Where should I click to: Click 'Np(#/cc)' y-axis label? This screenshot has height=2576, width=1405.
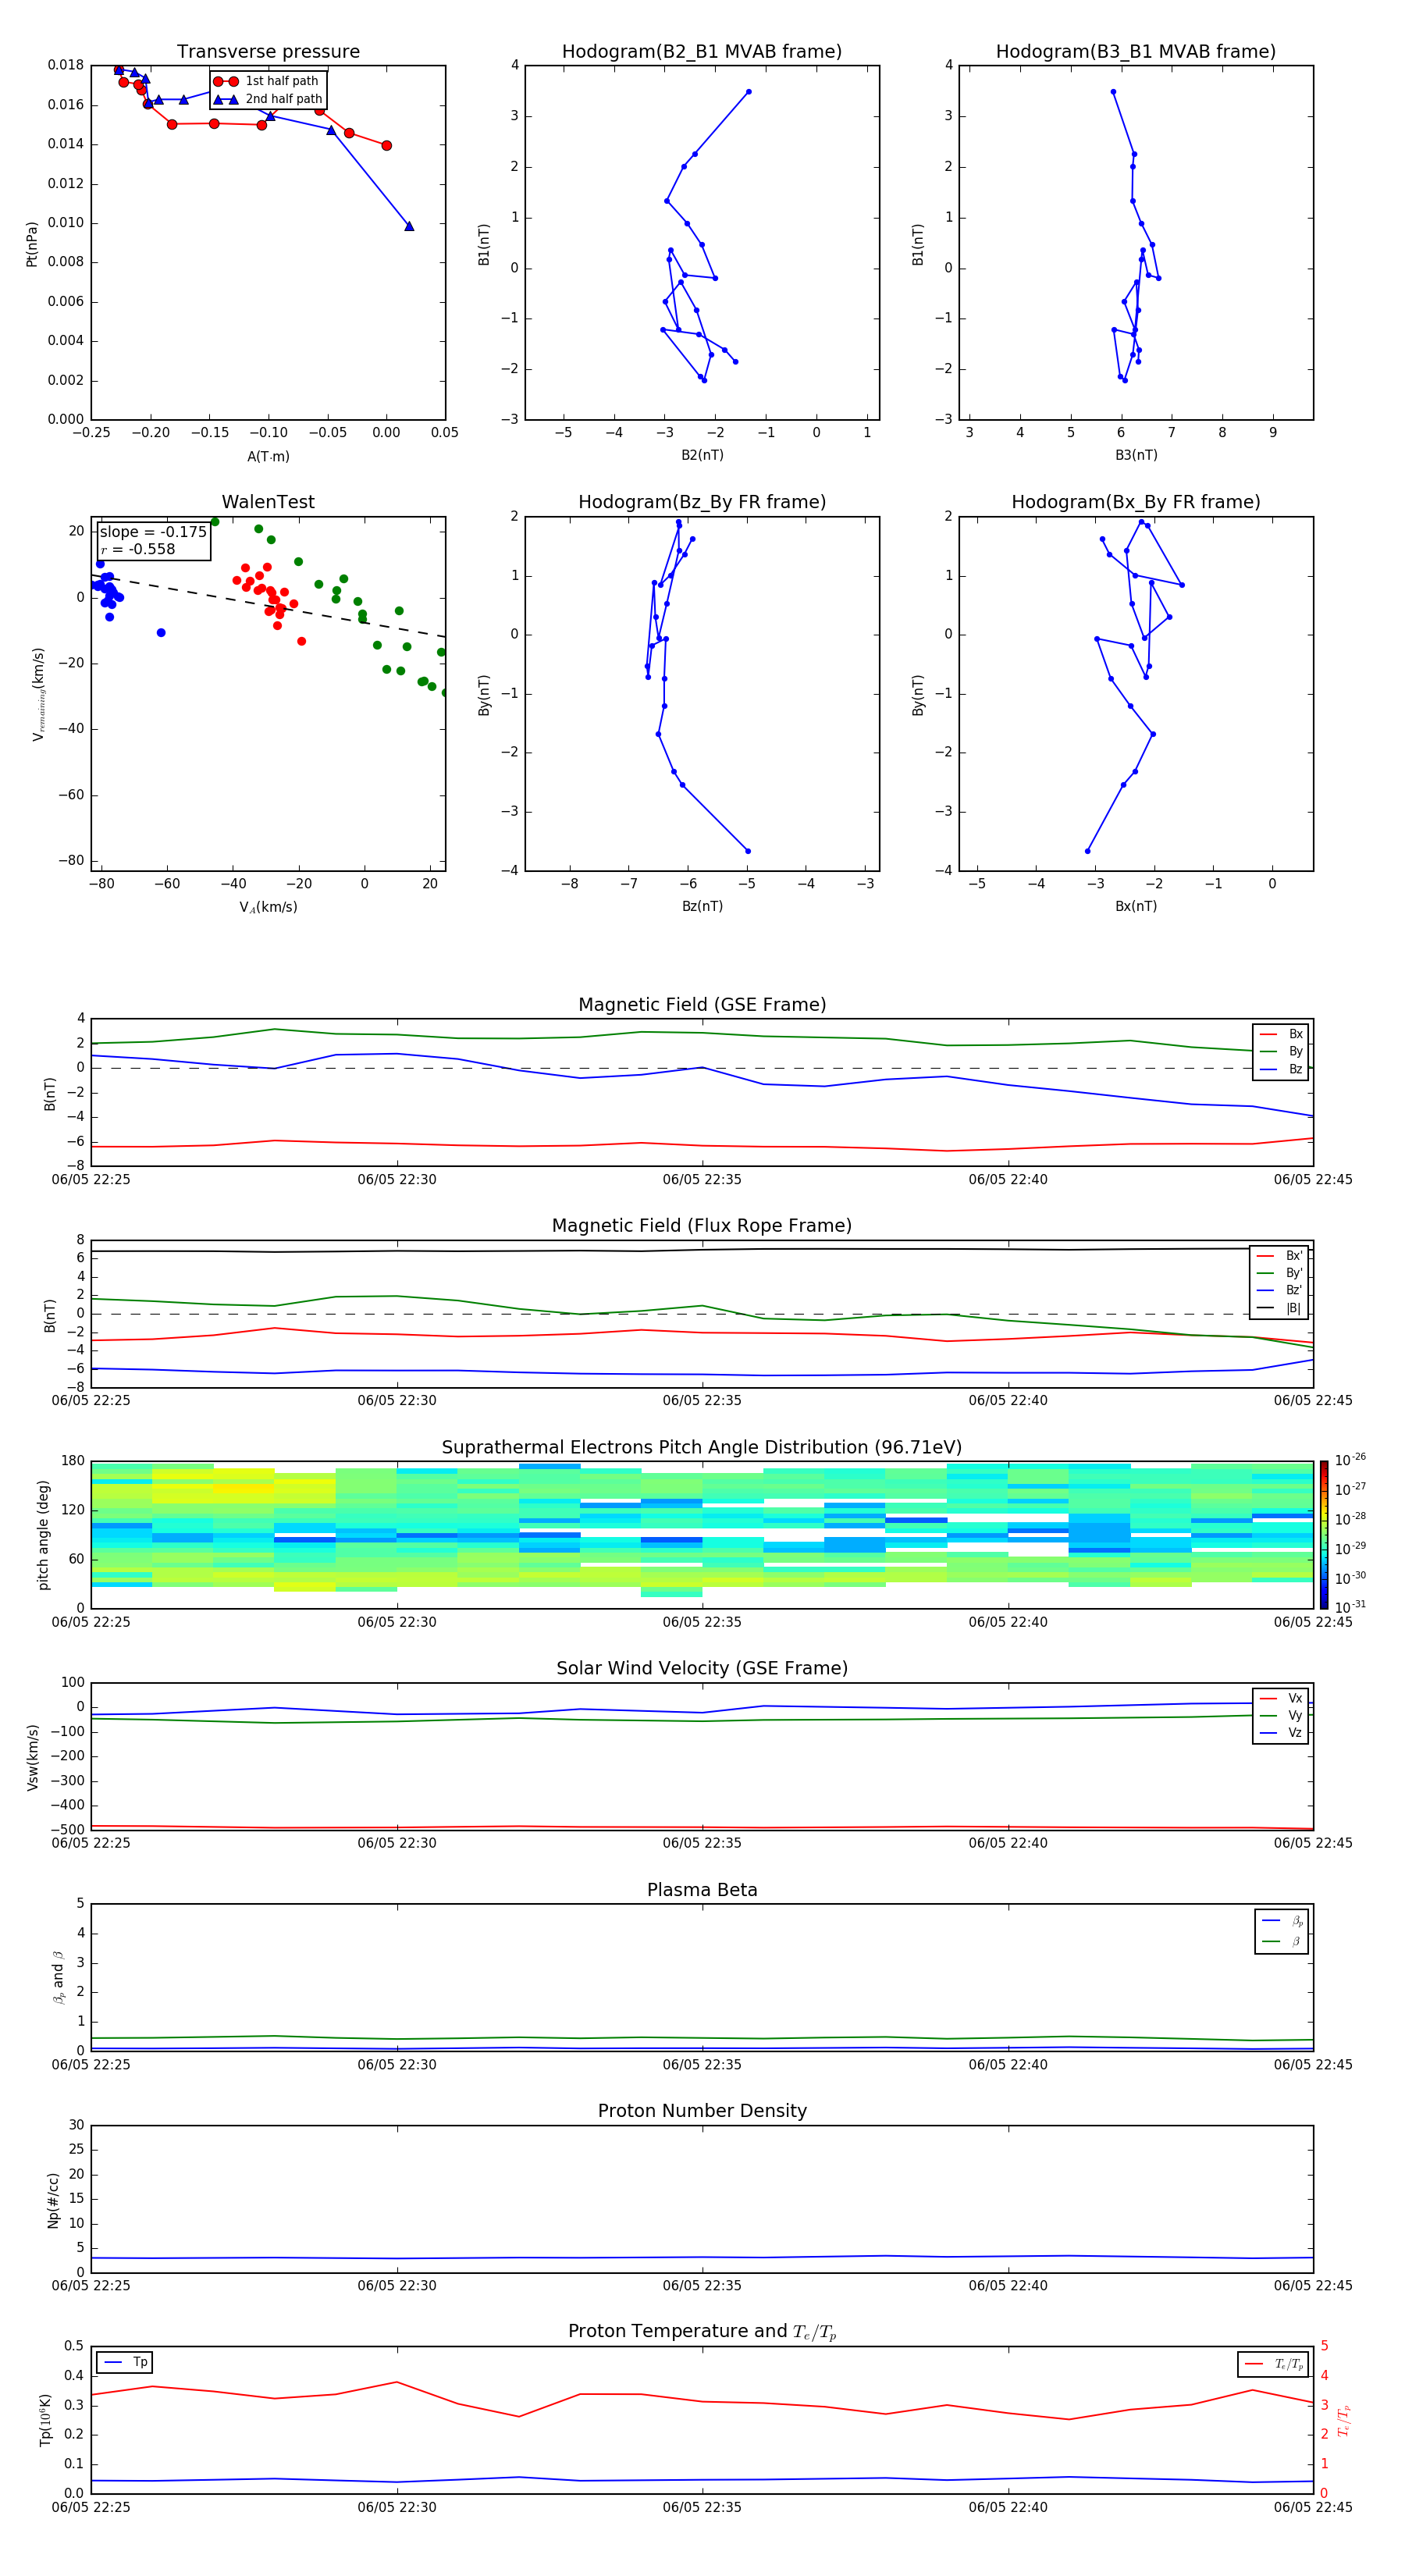[54, 2200]
